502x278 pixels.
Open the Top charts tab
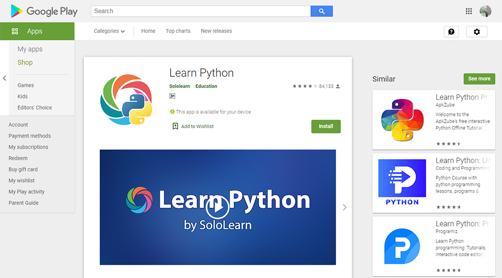coord(178,31)
